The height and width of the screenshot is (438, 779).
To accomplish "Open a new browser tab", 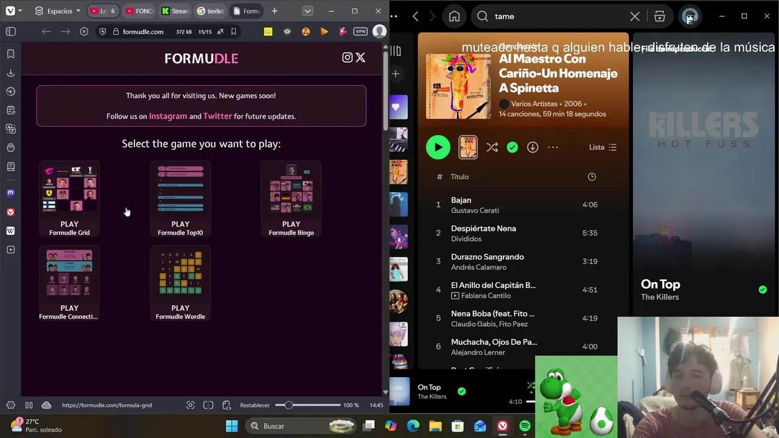I will coord(274,11).
